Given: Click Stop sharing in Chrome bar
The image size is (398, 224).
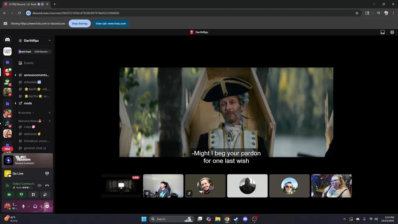Looking at the screenshot, I should pos(80,23).
